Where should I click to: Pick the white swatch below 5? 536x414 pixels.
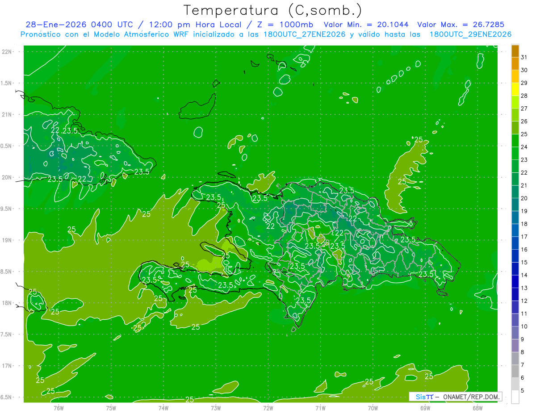click(x=515, y=397)
